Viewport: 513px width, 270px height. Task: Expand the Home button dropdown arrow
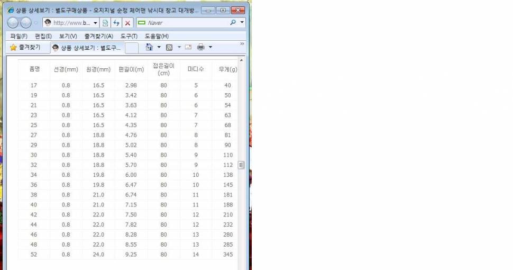coord(159,47)
